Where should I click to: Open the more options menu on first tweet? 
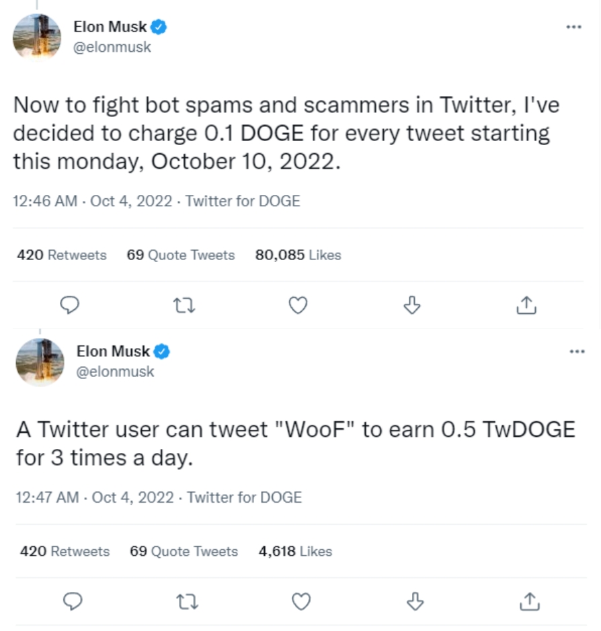coord(573,27)
